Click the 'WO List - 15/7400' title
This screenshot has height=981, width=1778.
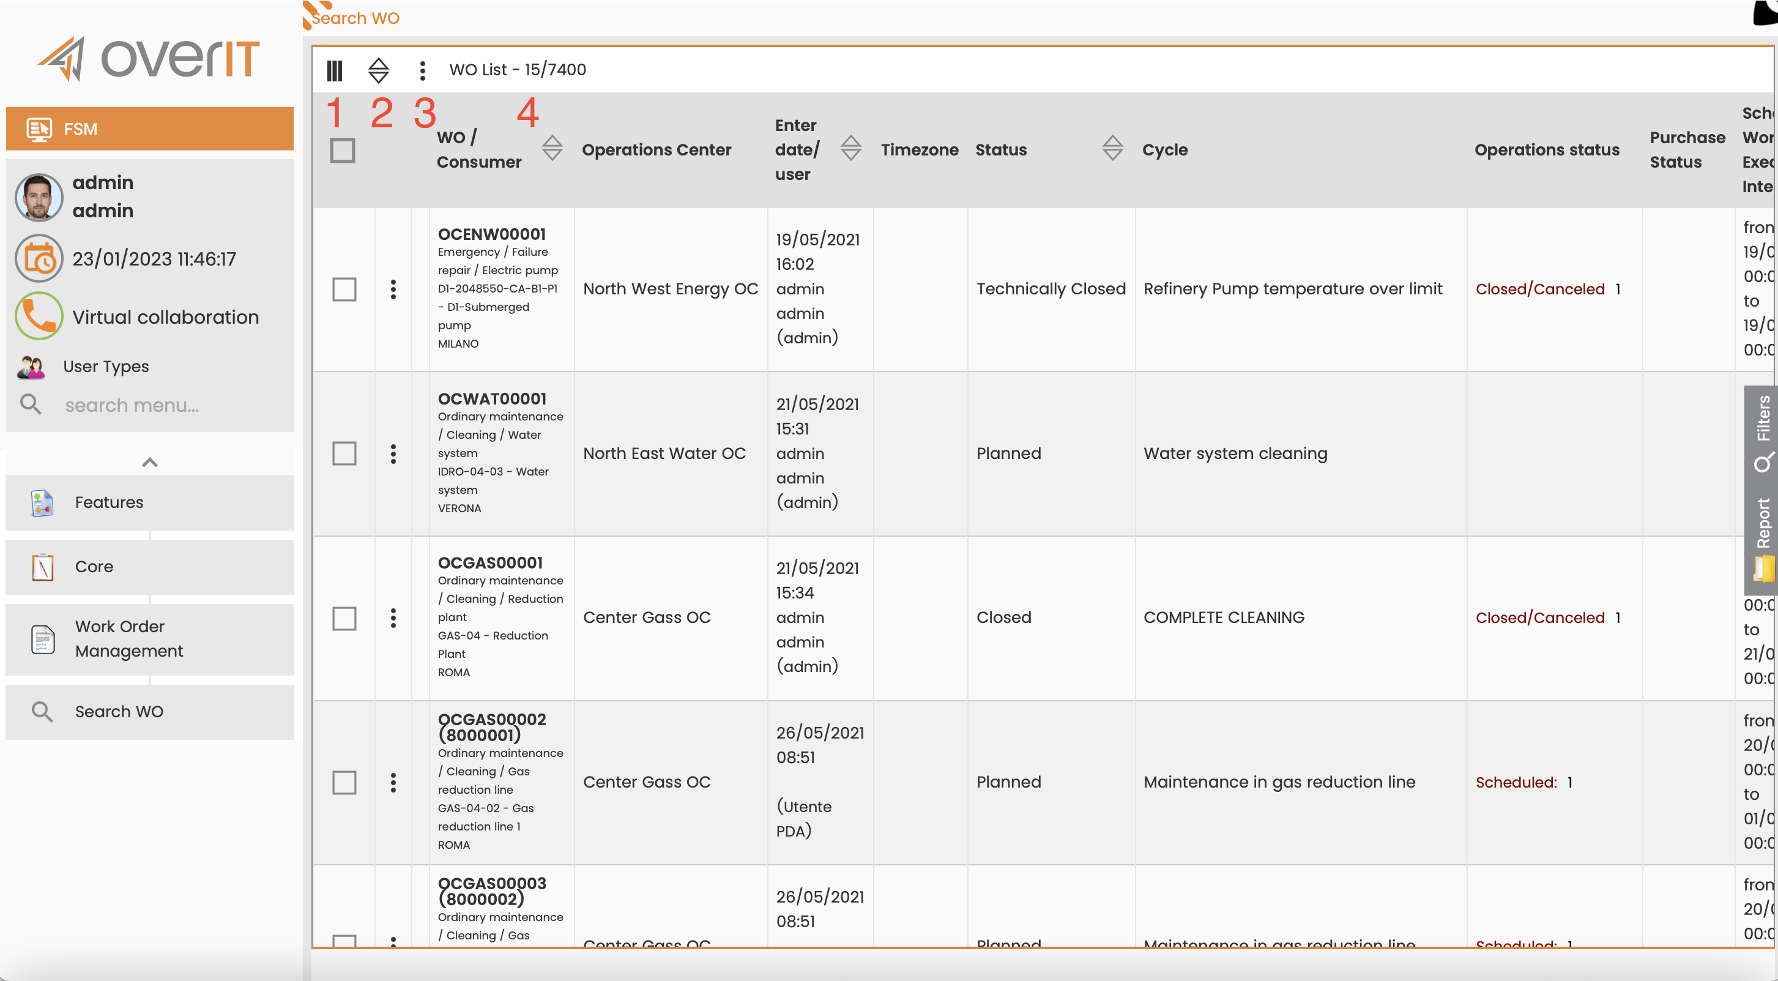coord(518,70)
